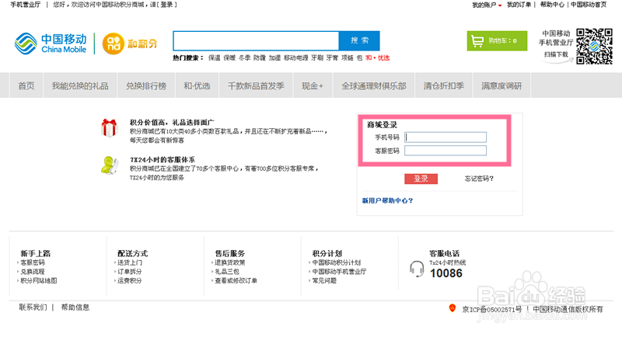
Task: Click 京ICP备05002571号 registration link
Action: [492, 309]
